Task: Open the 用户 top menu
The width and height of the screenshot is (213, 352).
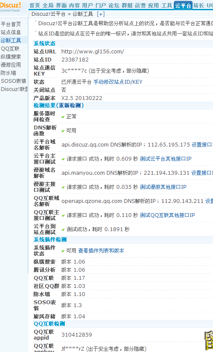Action: click(87, 6)
